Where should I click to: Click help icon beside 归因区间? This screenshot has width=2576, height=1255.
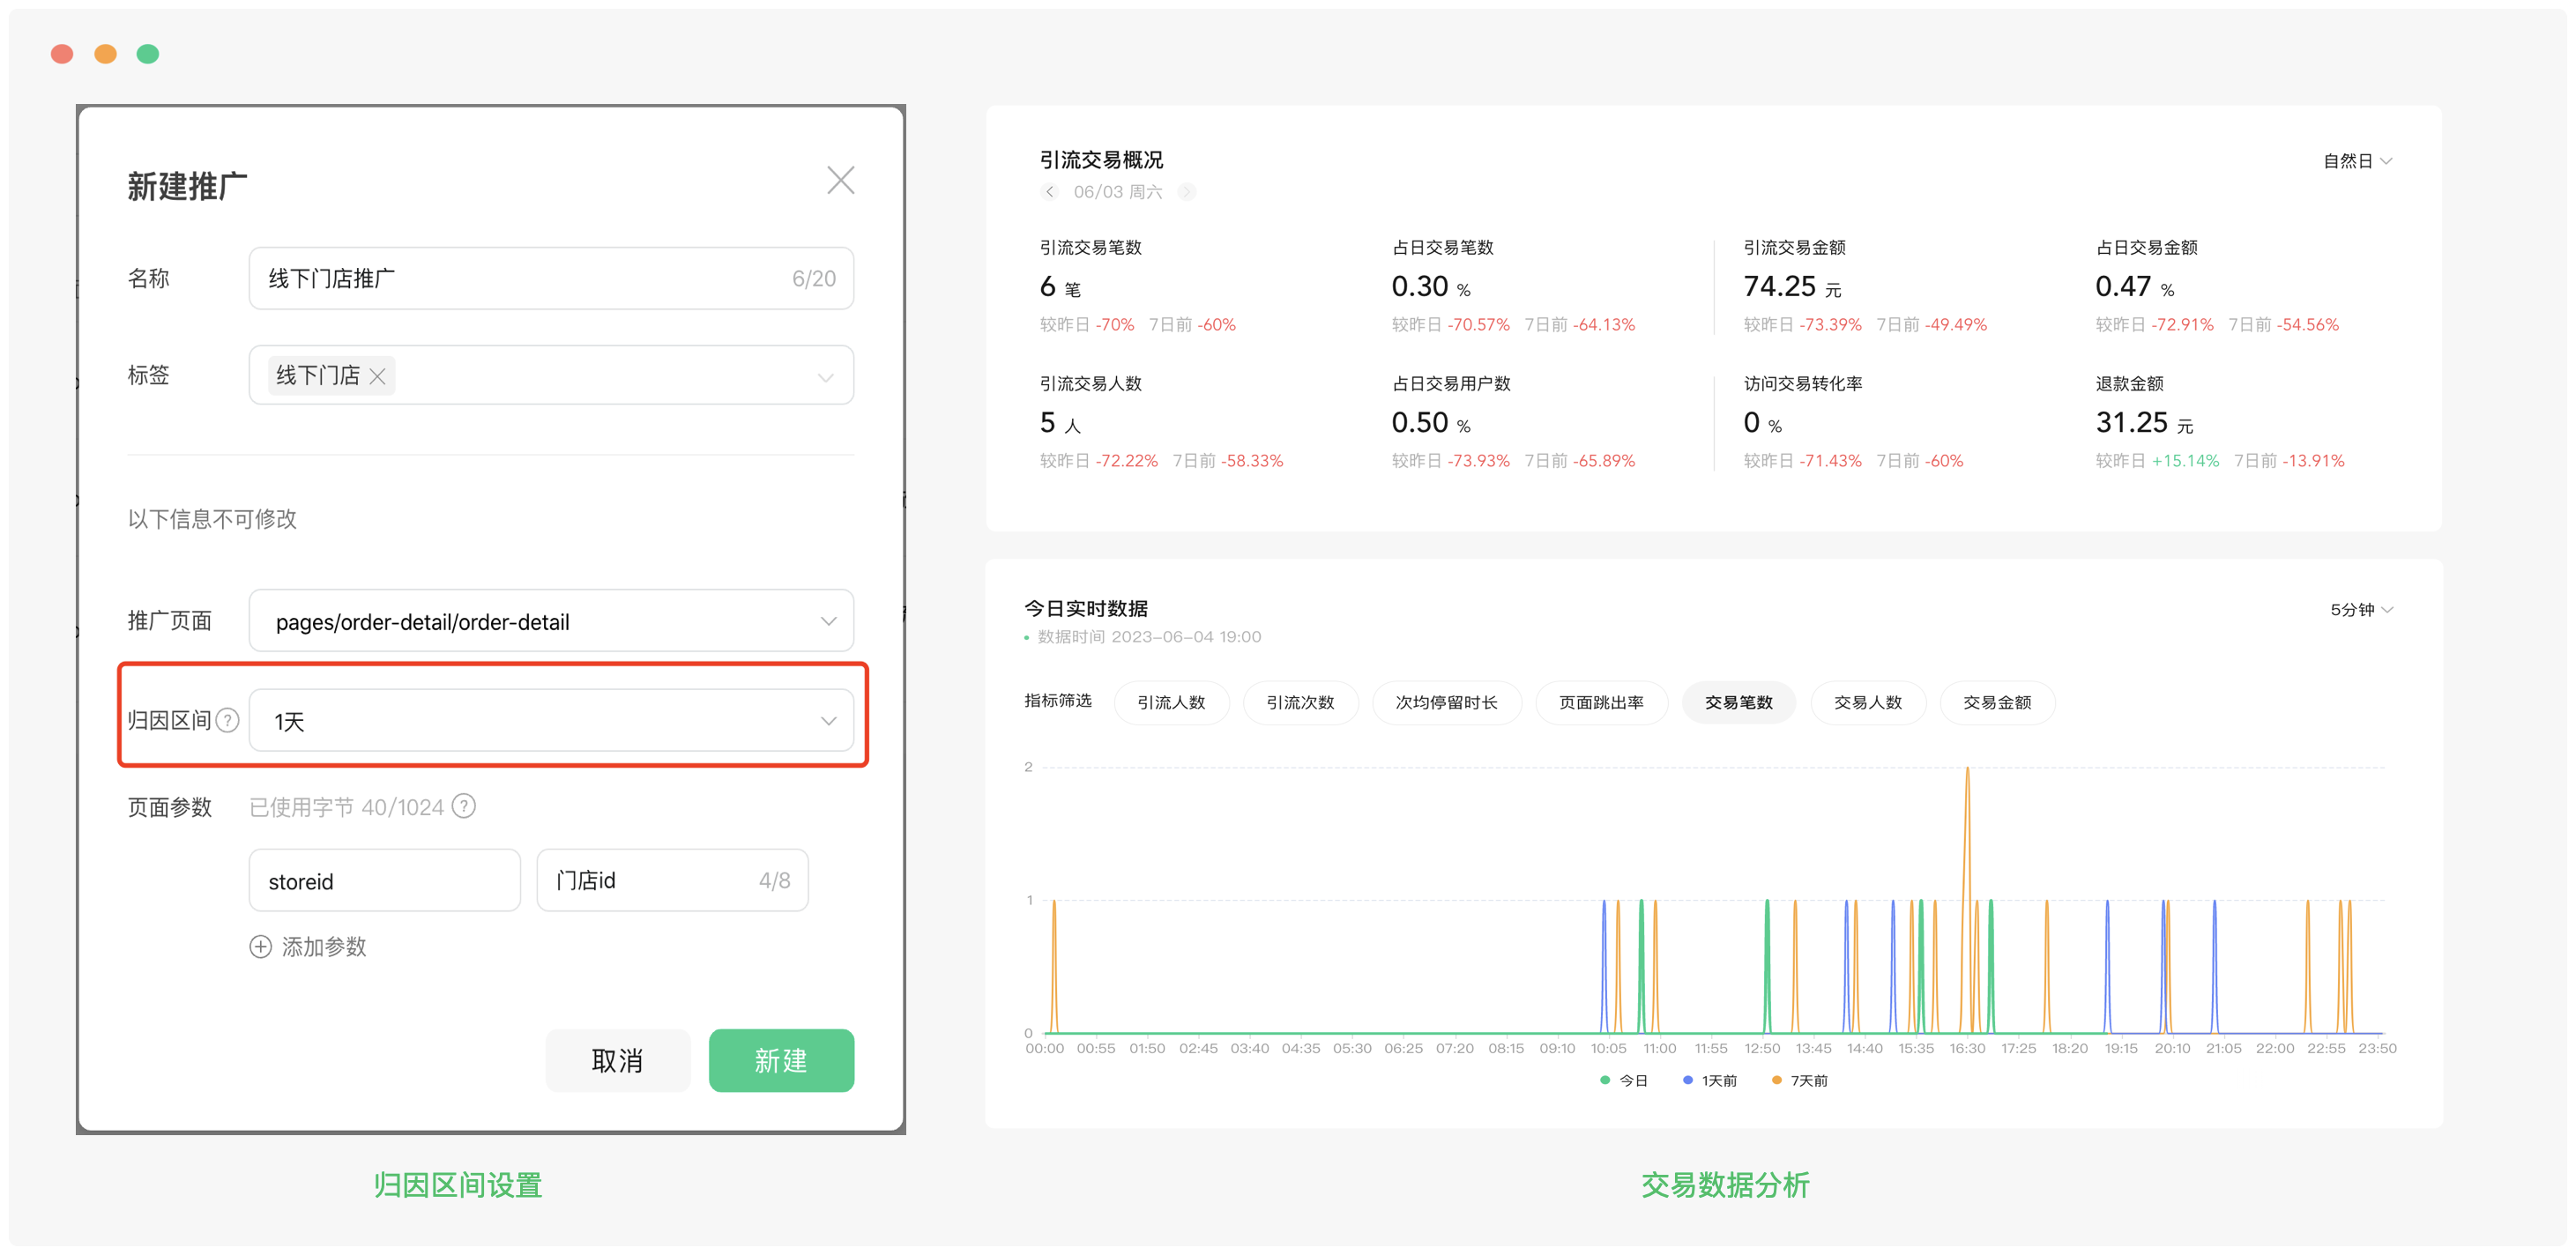228,720
